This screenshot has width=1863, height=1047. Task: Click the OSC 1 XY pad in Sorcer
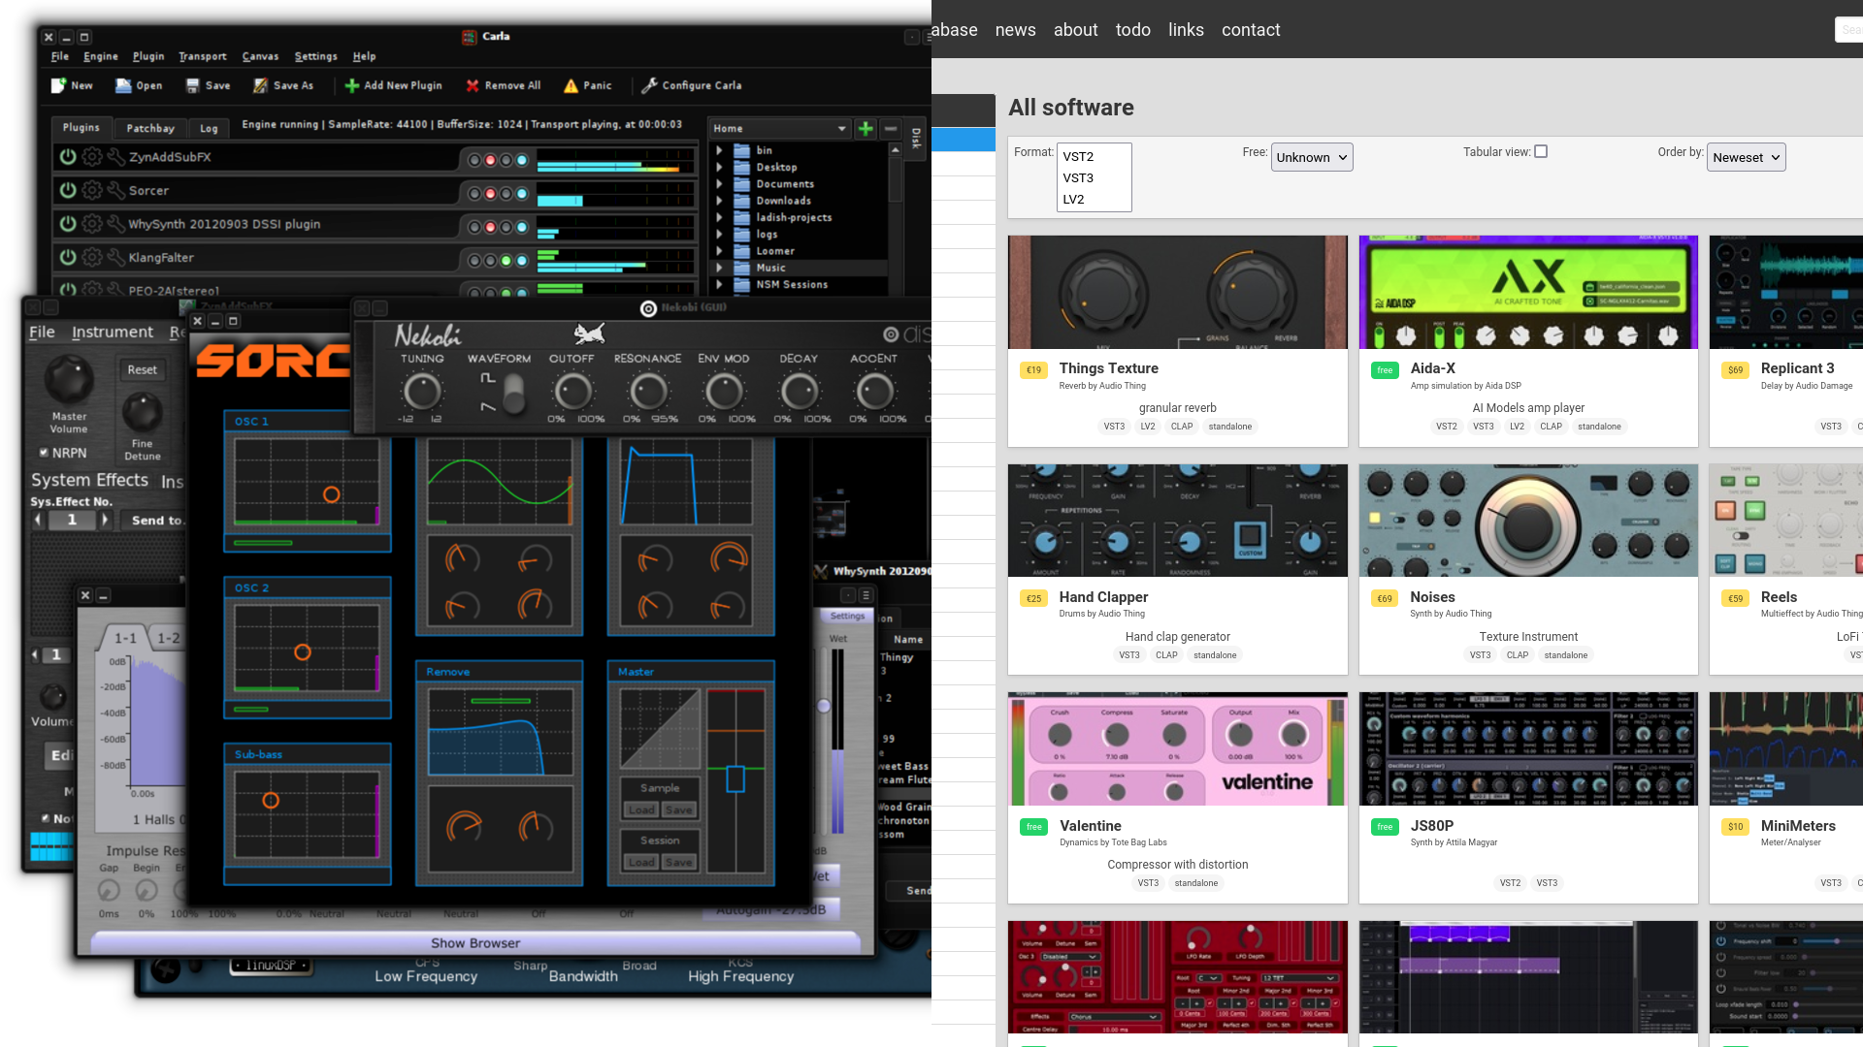pyautogui.click(x=308, y=481)
